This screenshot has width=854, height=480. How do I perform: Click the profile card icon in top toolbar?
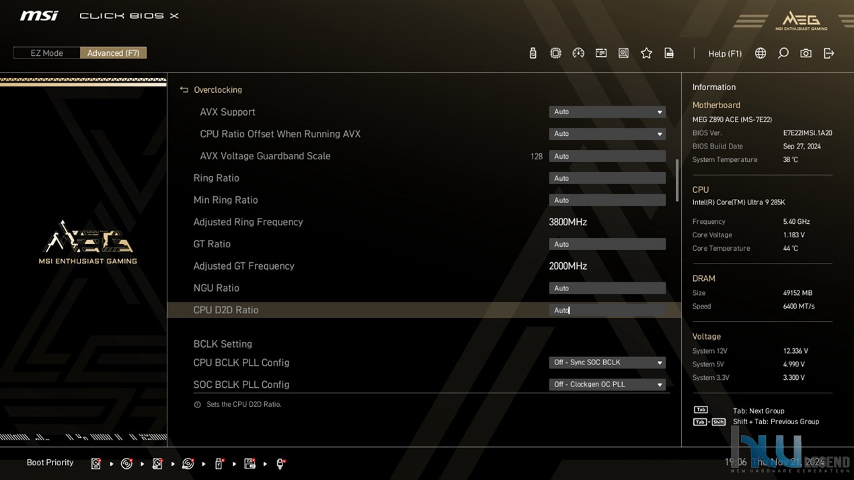pyautogui.click(x=601, y=53)
